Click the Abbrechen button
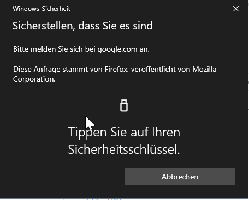The width and height of the screenshot is (249, 200). (x=180, y=177)
